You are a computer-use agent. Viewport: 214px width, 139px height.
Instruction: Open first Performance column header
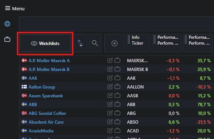click(x=166, y=43)
